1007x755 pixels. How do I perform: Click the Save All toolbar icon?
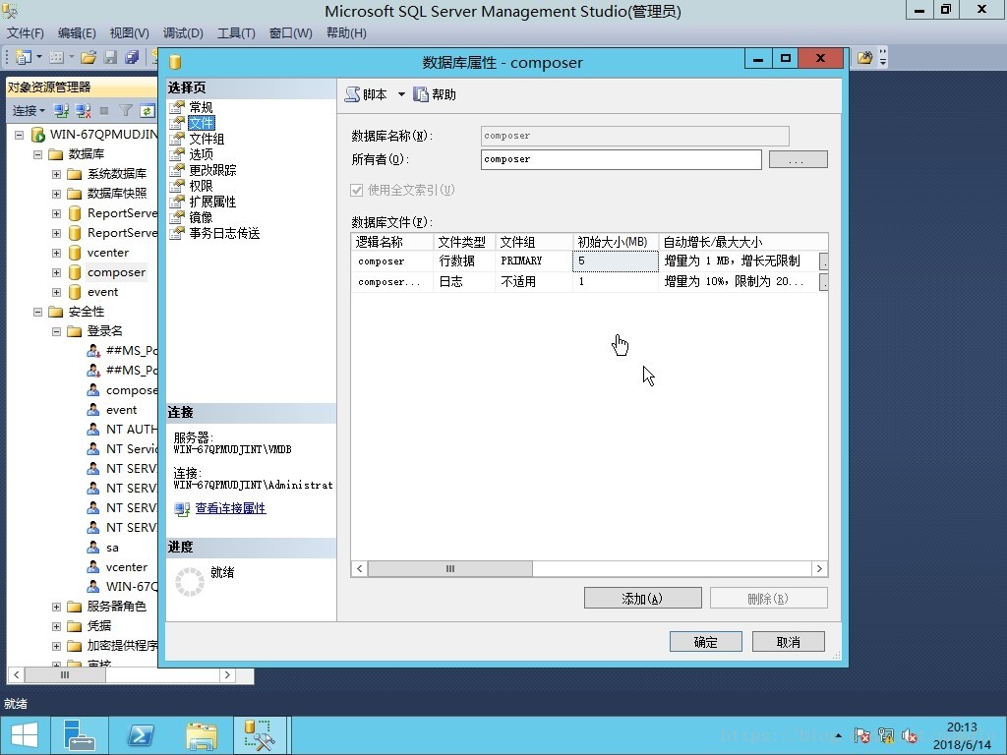tap(132, 57)
